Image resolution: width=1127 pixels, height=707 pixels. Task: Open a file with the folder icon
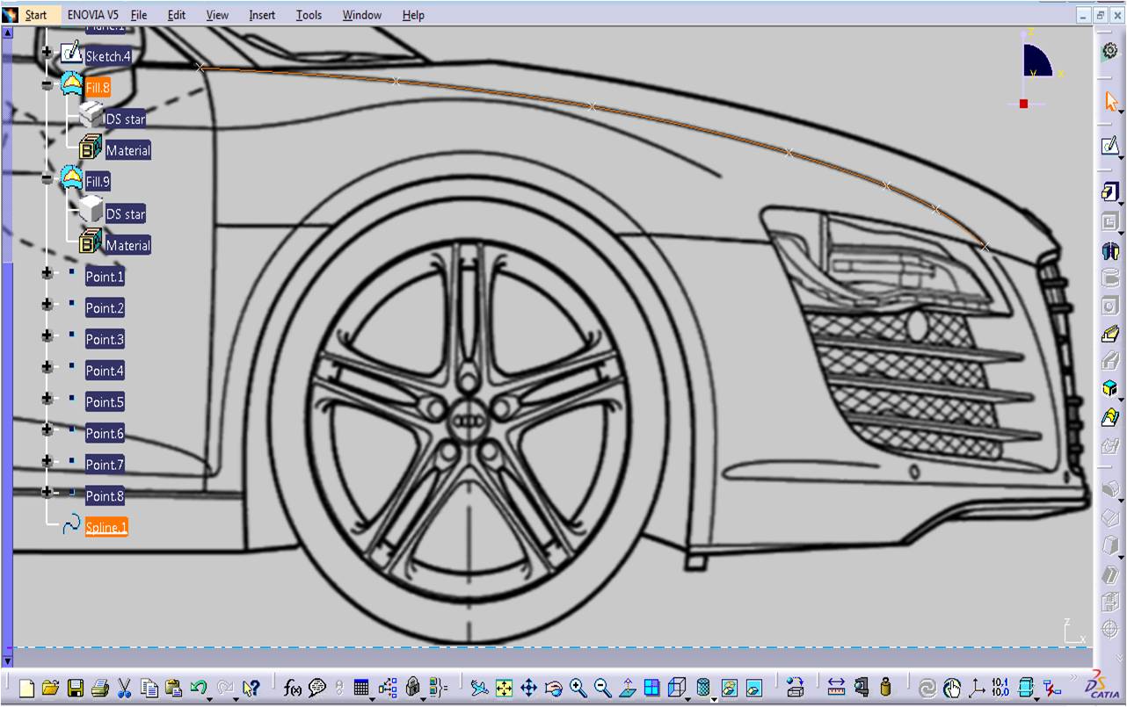(50, 688)
